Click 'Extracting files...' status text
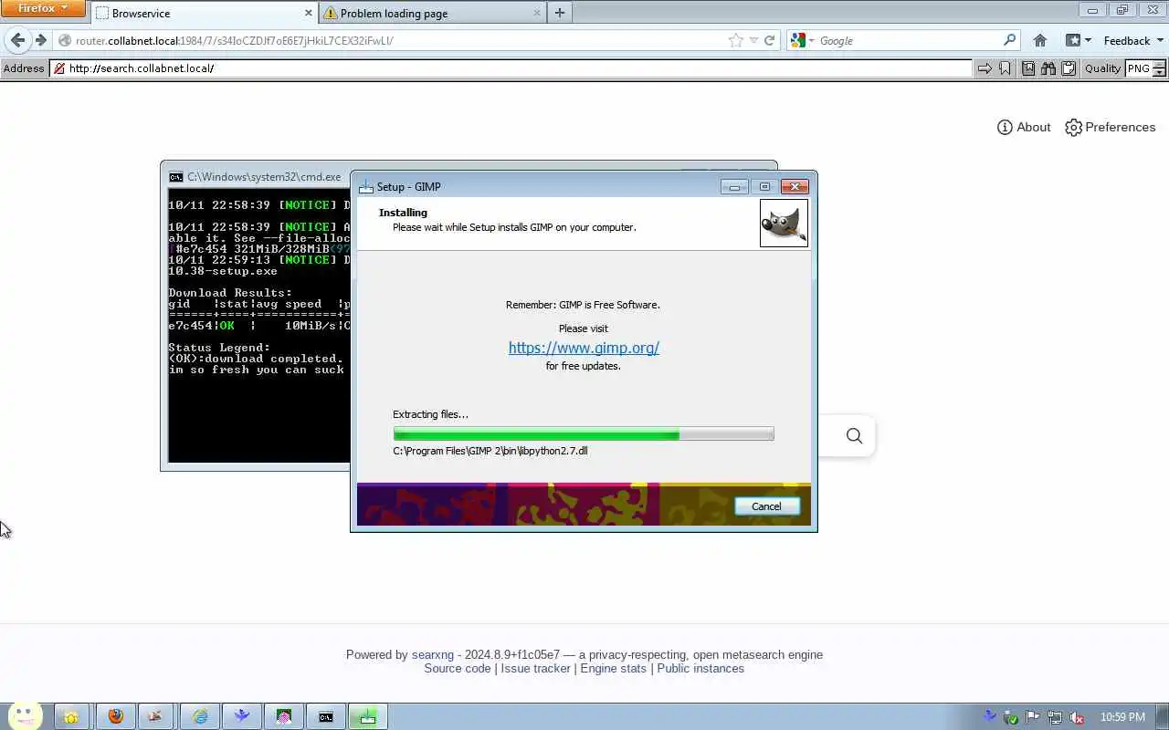The height and width of the screenshot is (730, 1169). pyautogui.click(x=430, y=414)
